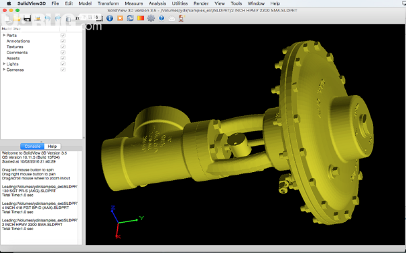Click the new document toolbar icon
Image resolution: width=406 pixels, height=253 pixels.
click(7, 18)
